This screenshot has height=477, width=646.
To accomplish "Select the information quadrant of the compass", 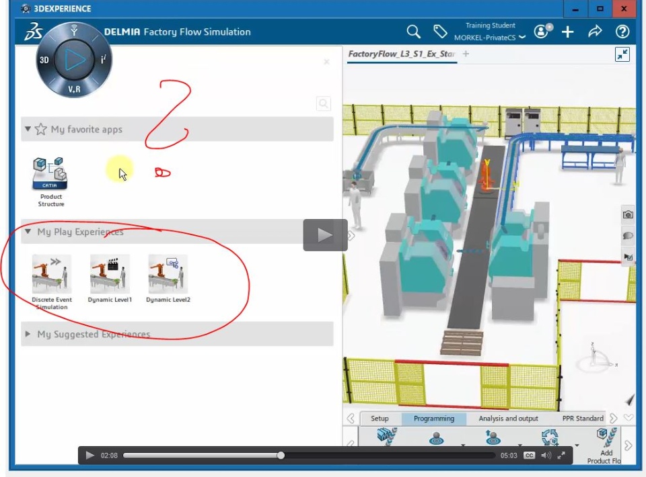I will click(103, 60).
